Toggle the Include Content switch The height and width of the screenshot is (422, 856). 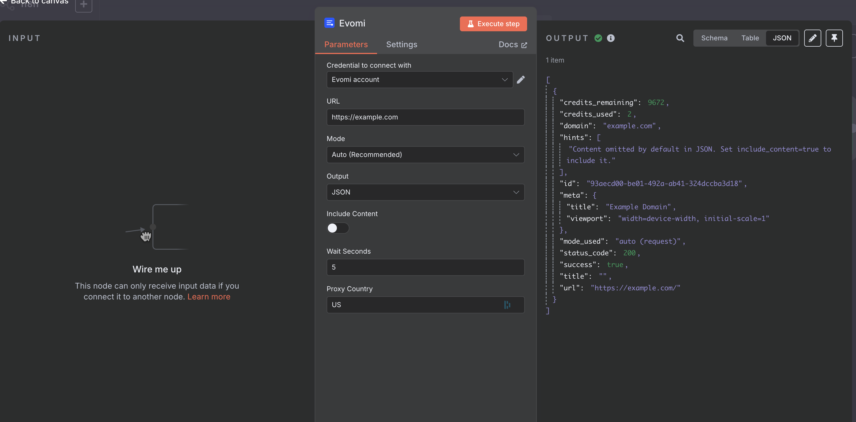coord(338,228)
